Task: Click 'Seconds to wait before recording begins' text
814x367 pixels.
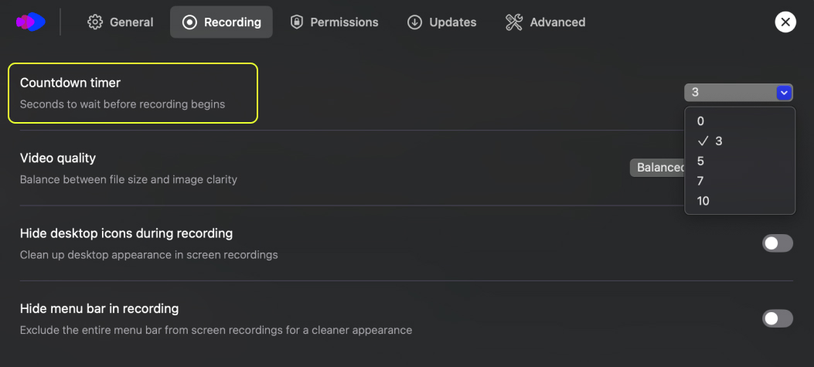Action: (x=122, y=104)
